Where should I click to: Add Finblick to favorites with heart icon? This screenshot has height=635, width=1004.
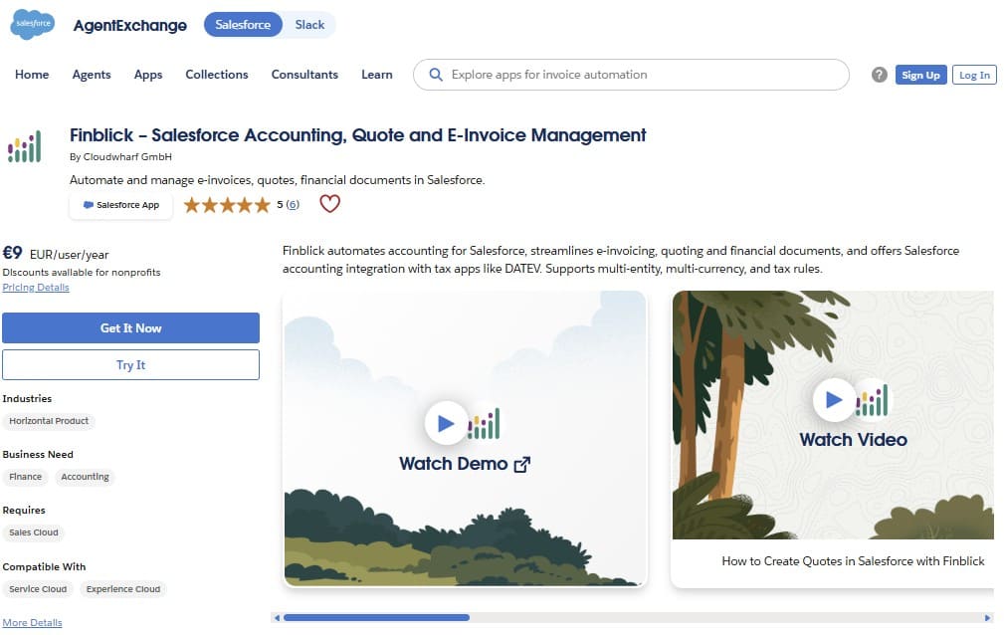pyautogui.click(x=329, y=204)
